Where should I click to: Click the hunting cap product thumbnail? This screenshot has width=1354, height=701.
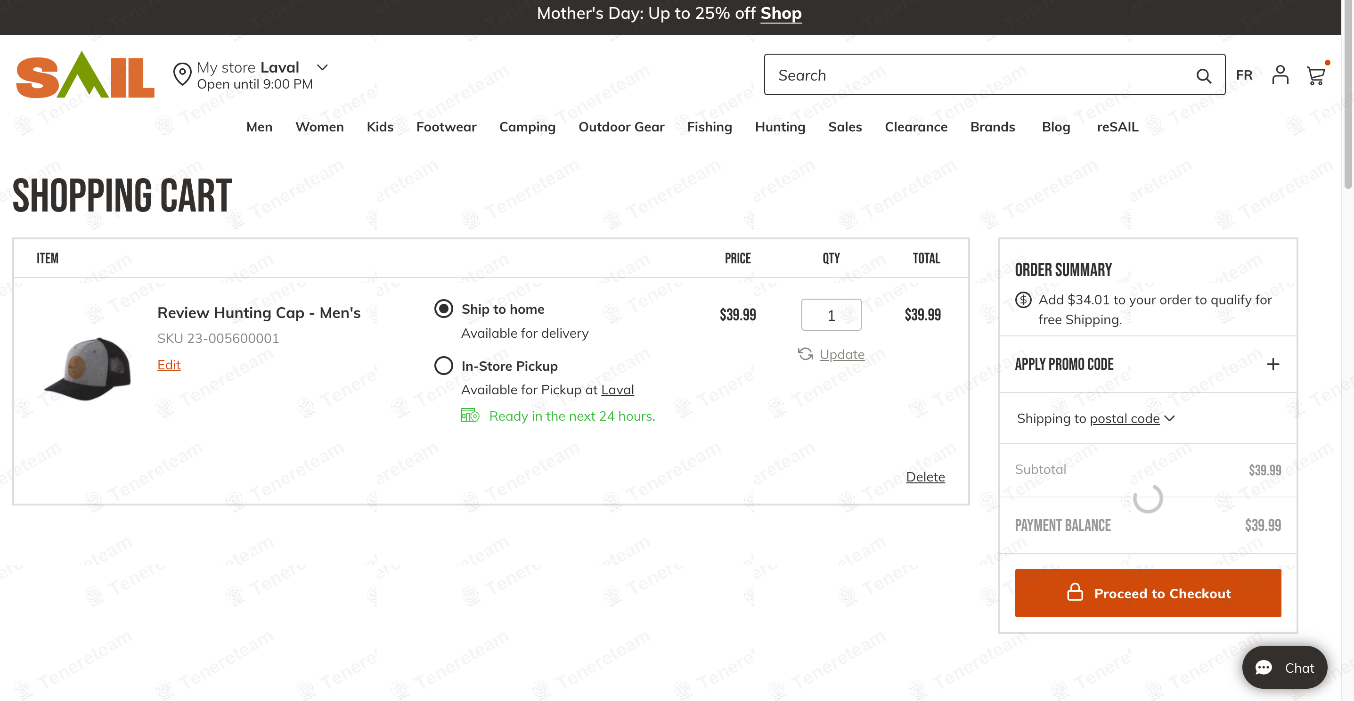(x=88, y=369)
